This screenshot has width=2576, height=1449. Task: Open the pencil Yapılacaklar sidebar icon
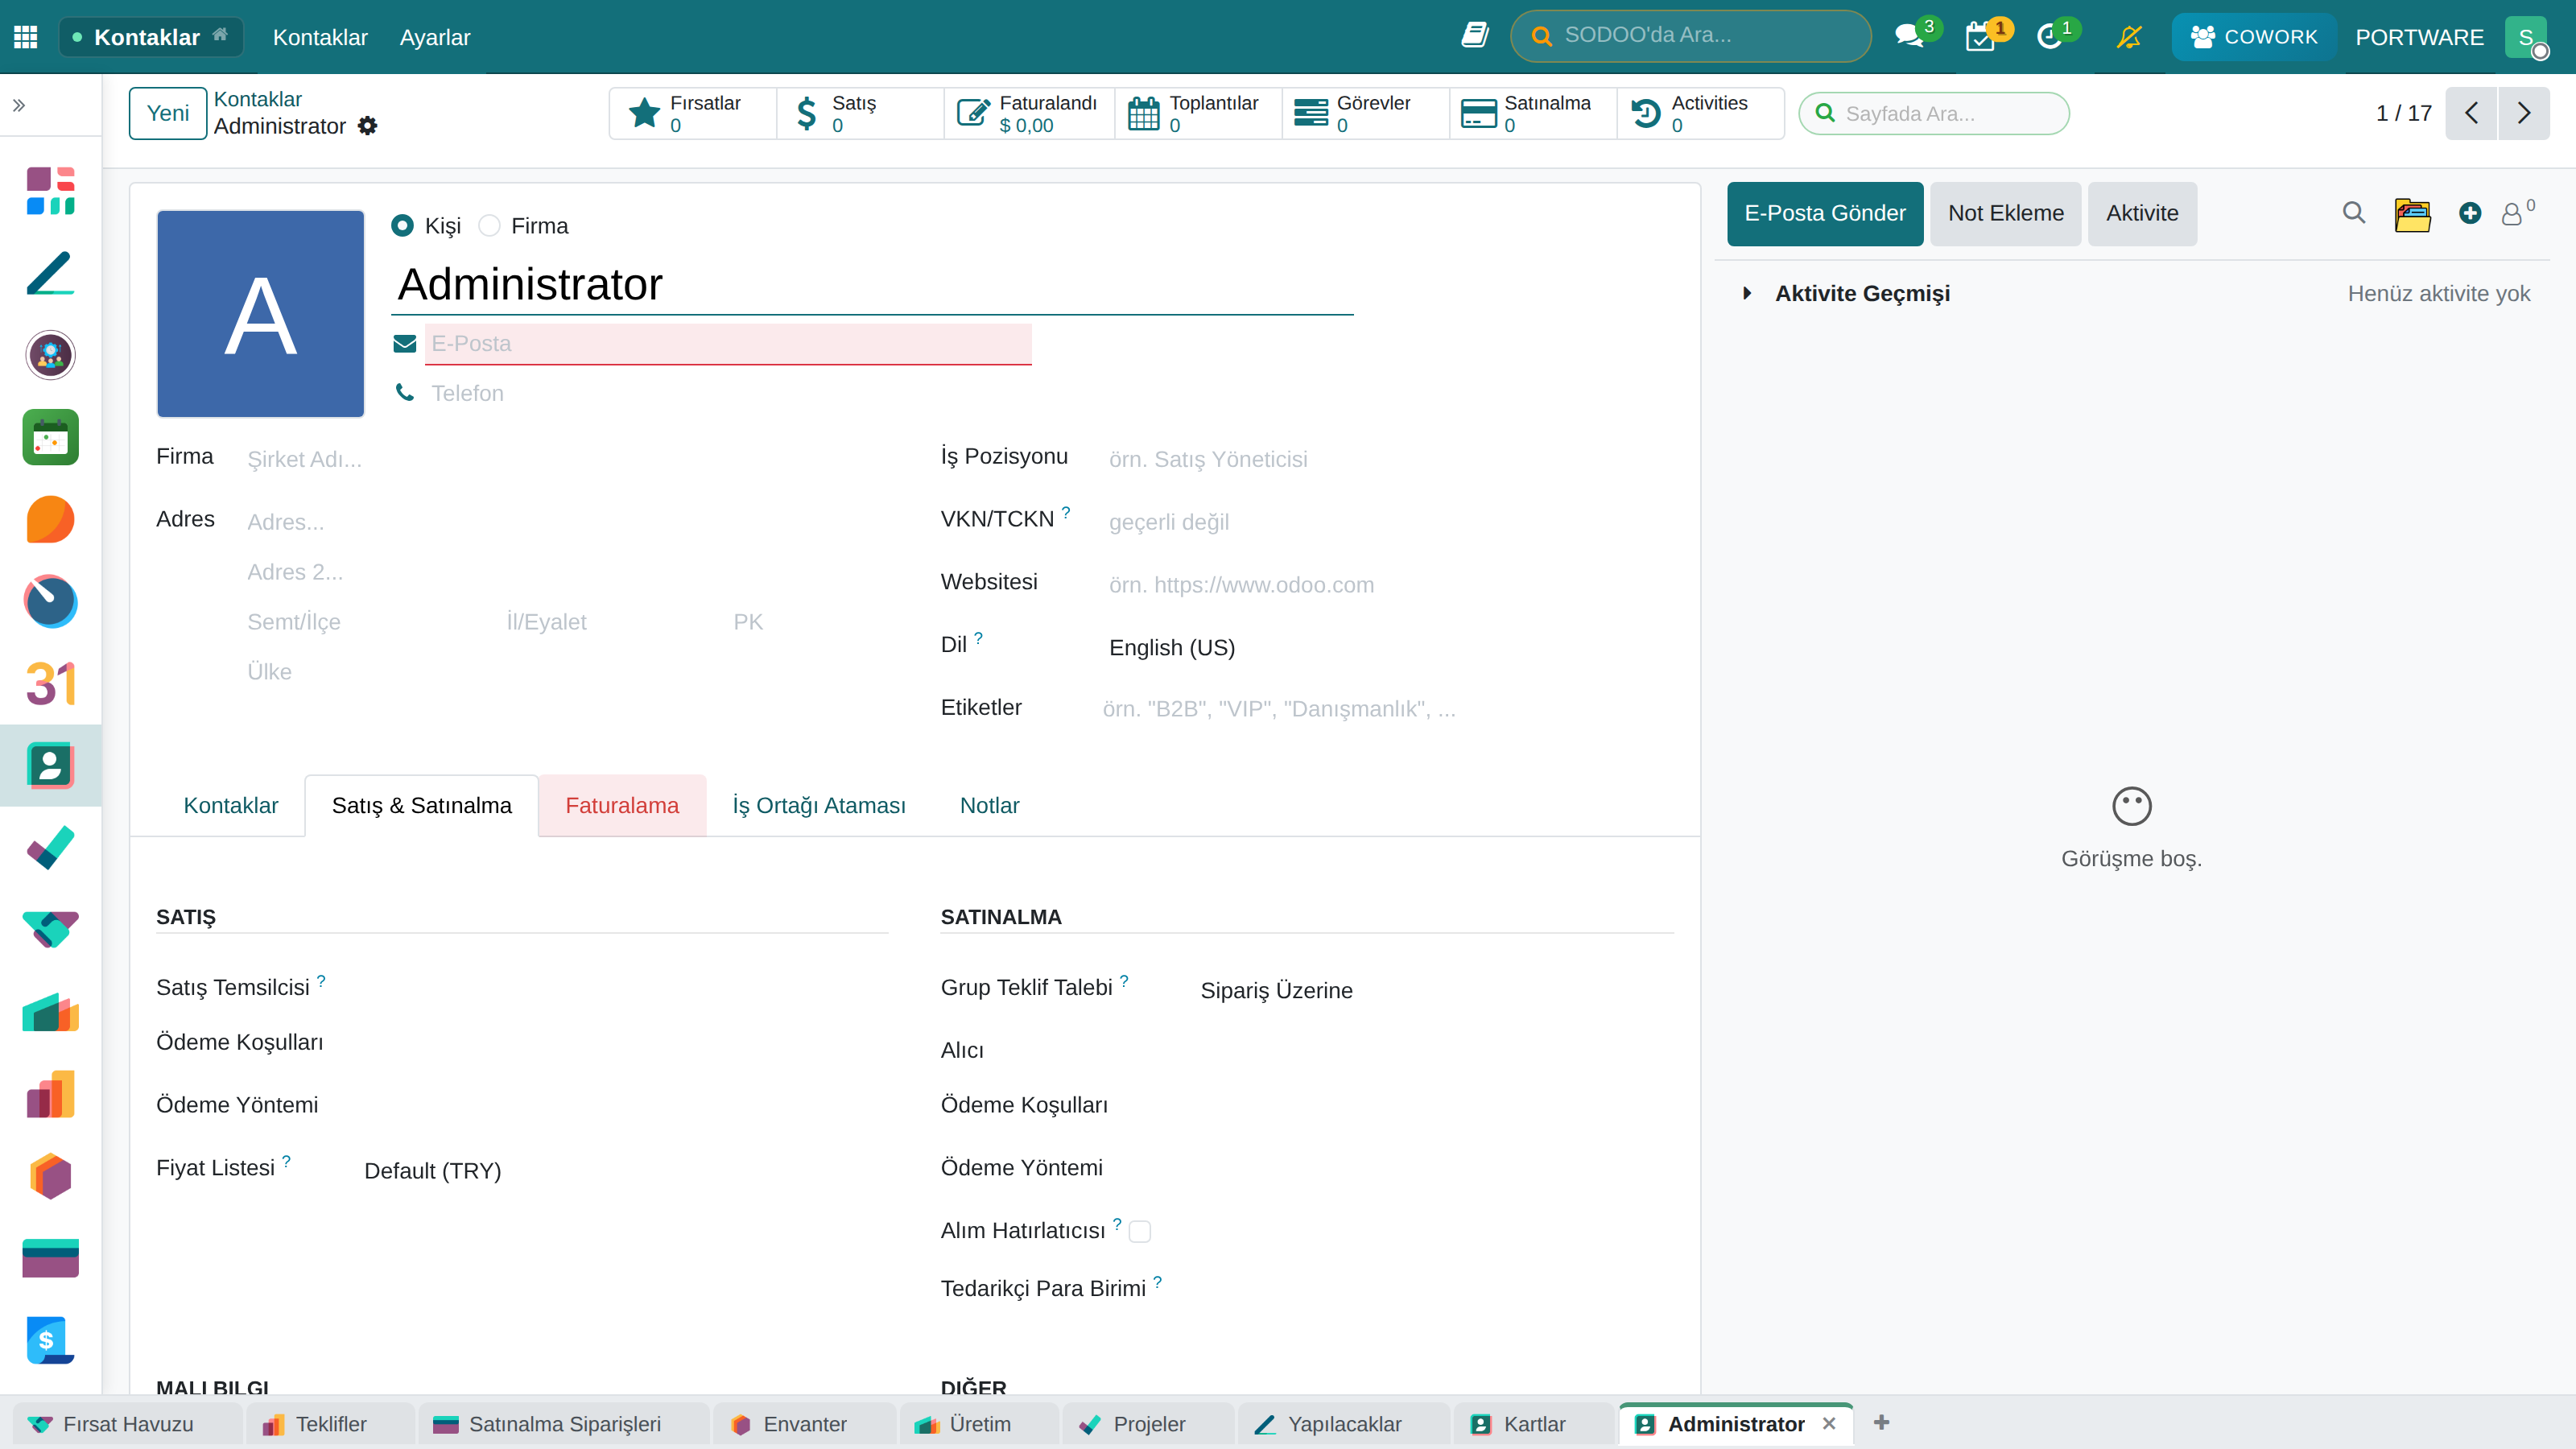(x=50, y=273)
